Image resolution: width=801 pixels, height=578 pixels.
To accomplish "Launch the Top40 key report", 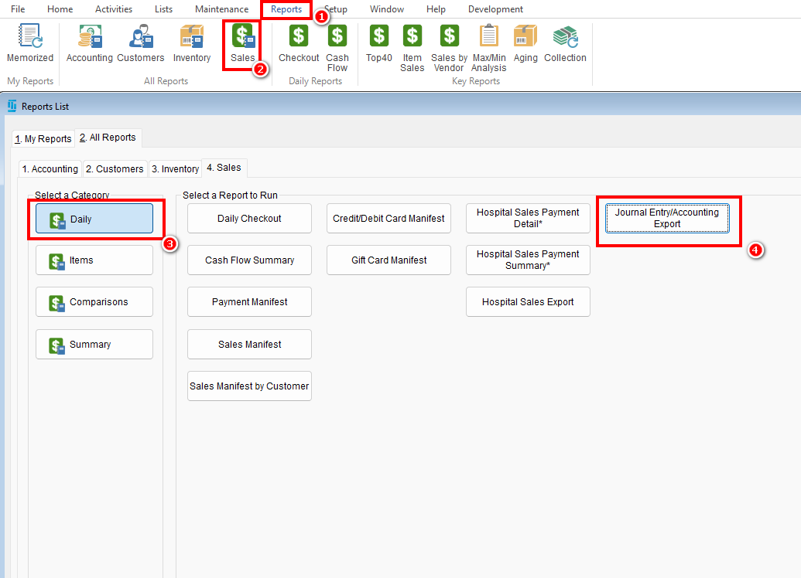I will pyautogui.click(x=378, y=44).
